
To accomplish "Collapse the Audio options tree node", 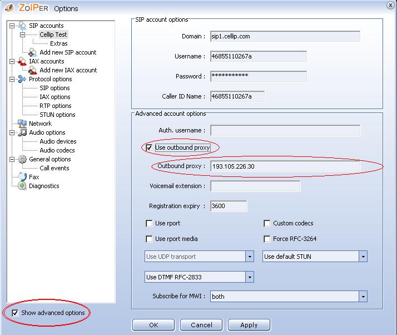I will coord(12,133).
